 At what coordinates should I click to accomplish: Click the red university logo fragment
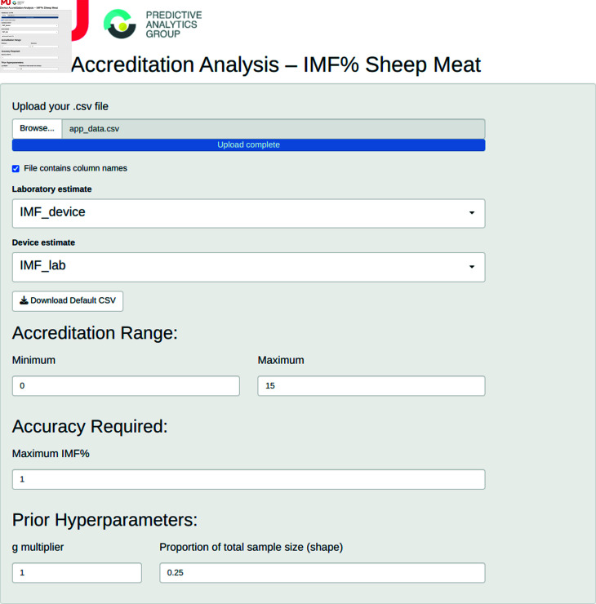81,20
